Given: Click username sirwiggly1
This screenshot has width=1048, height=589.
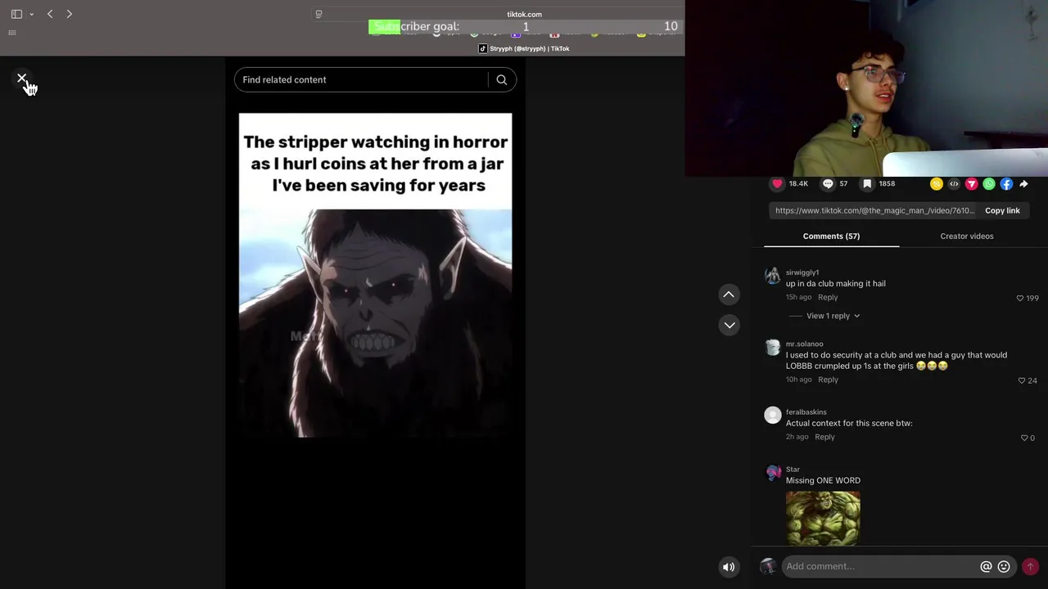Looking at the screenshot, I should [x=802, y=272].
